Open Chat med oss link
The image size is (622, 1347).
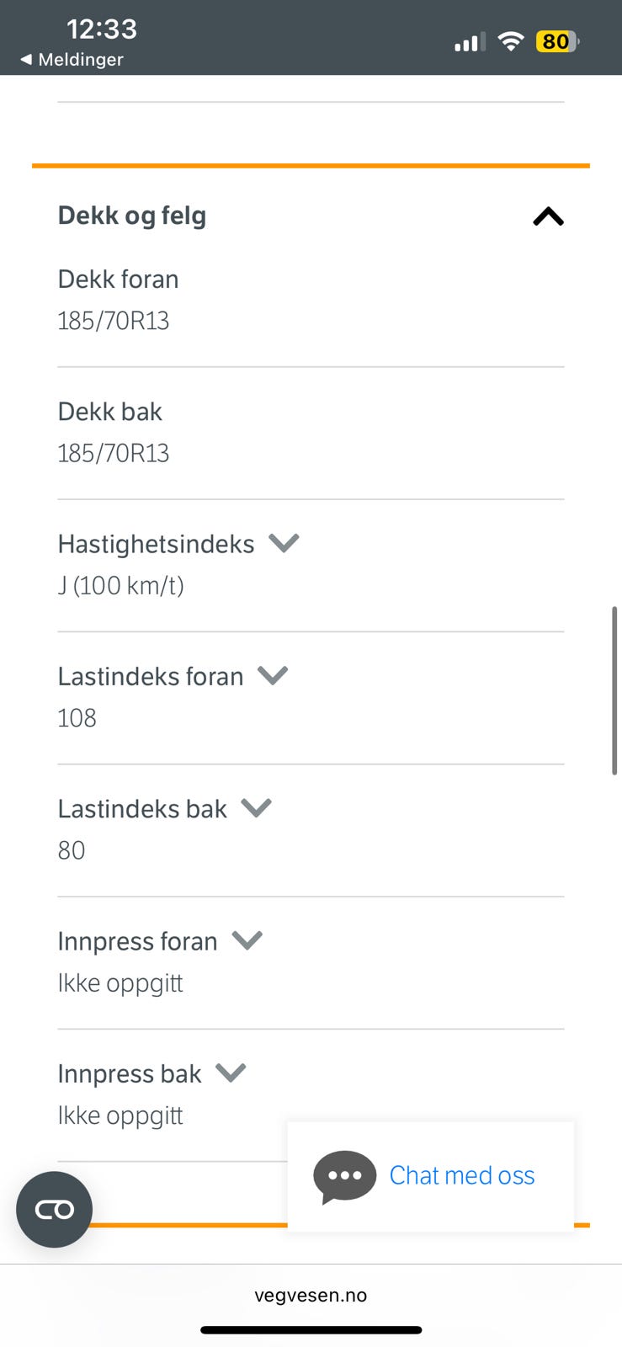[x=461, y=1175]
